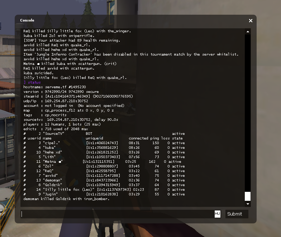Click the HU keyboard language indicator

click(217, 214)
